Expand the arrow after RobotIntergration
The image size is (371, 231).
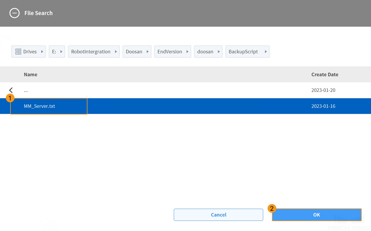click(x=116, y=52)
